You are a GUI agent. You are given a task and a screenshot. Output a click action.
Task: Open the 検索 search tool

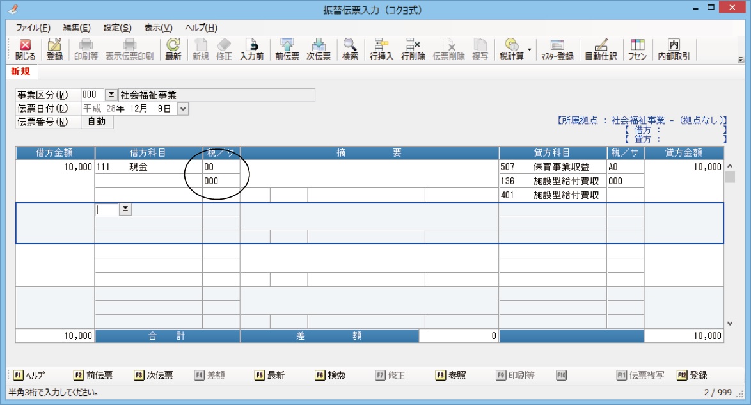[x=349, y=49]
